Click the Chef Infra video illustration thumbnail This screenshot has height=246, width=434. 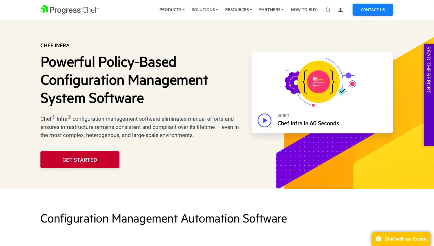[322, 82]
